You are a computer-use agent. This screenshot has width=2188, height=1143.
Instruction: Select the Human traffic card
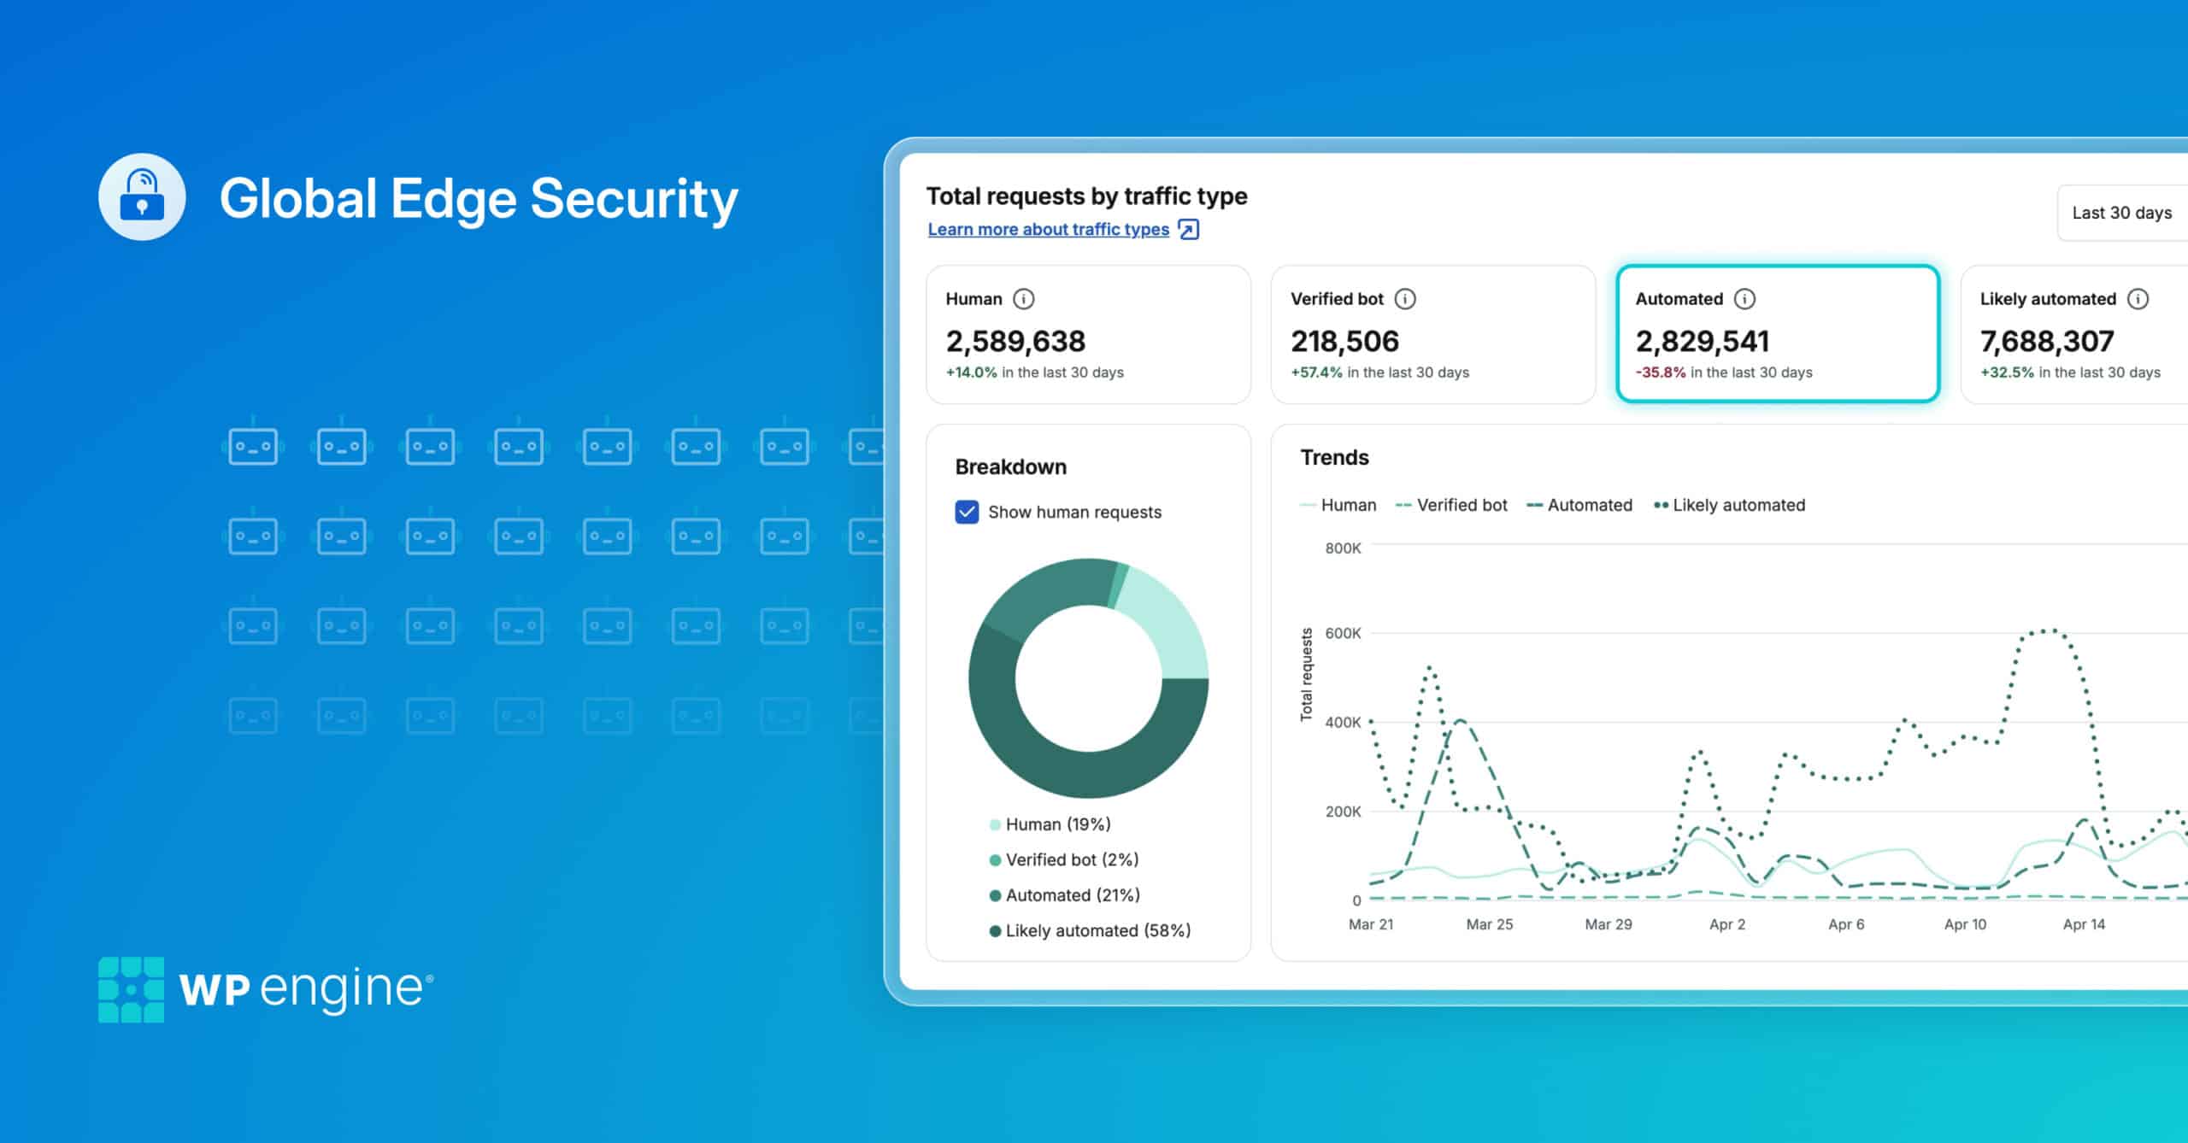(x=1088, y=334)
